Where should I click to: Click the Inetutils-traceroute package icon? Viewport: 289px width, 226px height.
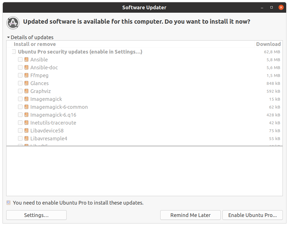coord(26,123)
